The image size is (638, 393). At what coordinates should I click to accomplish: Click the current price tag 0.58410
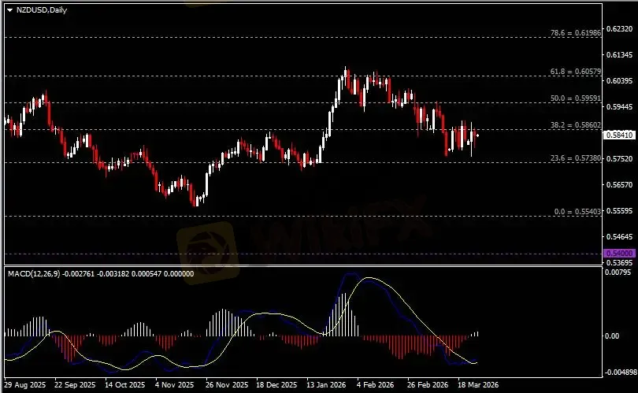(619, 135)
